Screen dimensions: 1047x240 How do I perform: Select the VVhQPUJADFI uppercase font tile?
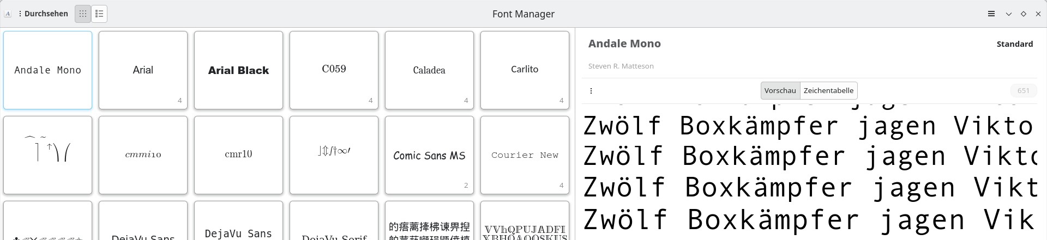[525, 221]
